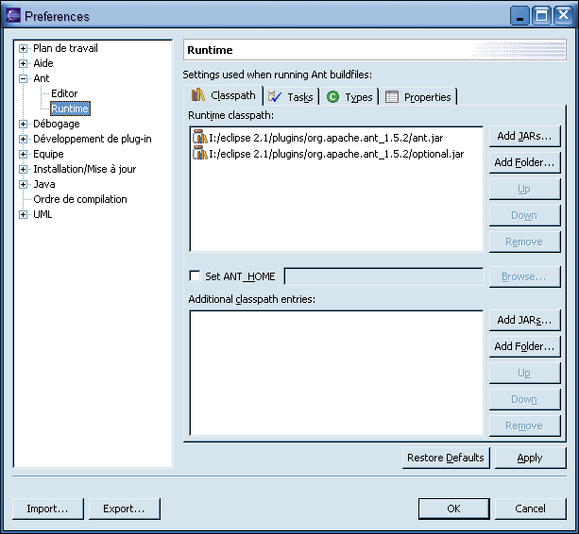Select Editor under Ant in tree

coord(64,93)
